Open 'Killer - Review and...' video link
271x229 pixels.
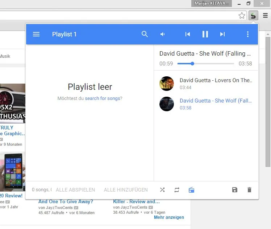pyautogui.click(x=136, y=201)
